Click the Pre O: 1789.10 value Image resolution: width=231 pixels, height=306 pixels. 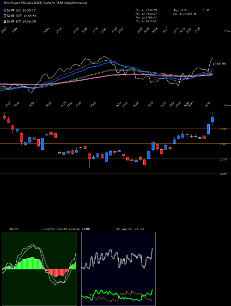click(x=146, y=10)
